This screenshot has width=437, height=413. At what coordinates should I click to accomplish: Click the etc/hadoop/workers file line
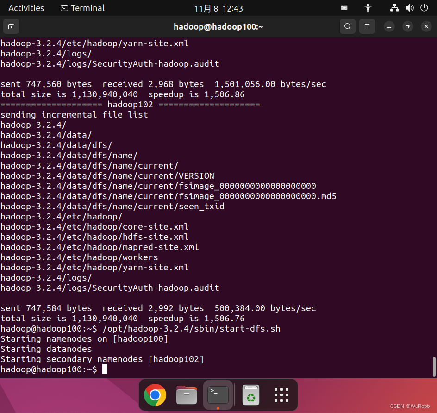point(80,257)
